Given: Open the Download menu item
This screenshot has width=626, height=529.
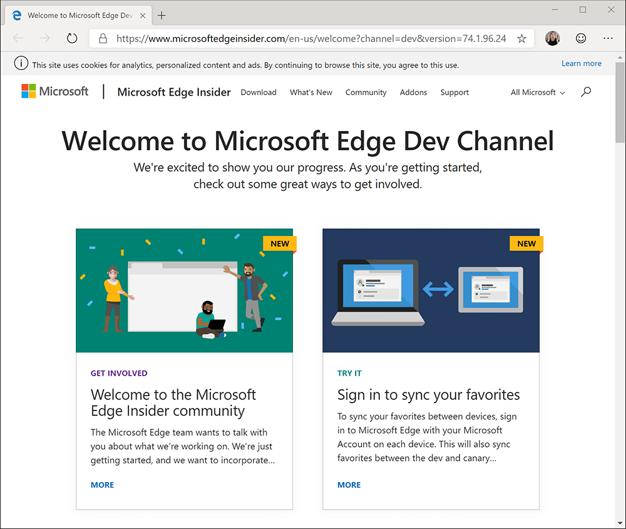Looking at the screenshot, I should coord(258,92).
